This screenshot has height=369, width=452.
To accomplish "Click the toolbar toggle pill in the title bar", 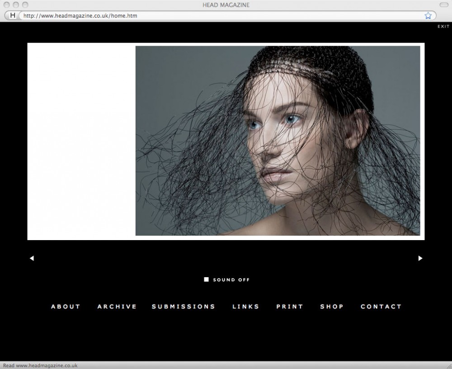I will click(x=444, y=5).
